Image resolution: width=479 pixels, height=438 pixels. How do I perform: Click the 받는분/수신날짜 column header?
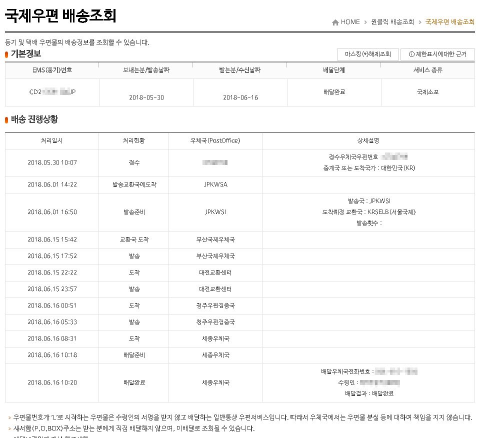[x=240, y=70]
